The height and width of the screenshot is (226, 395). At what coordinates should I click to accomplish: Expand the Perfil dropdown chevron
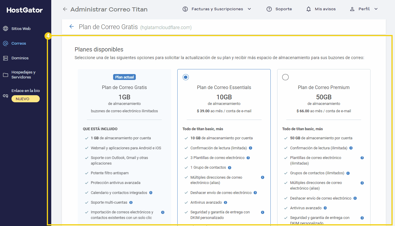(376, 9)
